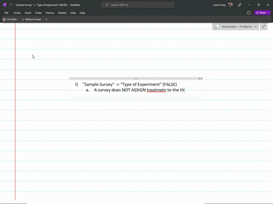Click the Luke Finney account name
This screenshot has height=204, width=273.
(x=219, y=5)
